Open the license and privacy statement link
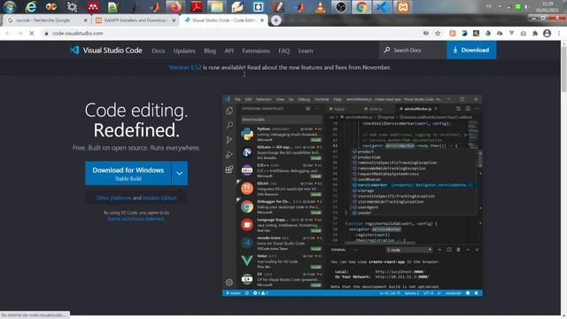 pyautogui.click(x=136, y=219)
